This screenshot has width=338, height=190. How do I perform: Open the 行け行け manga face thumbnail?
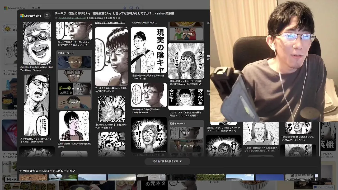tap(223, 146)
